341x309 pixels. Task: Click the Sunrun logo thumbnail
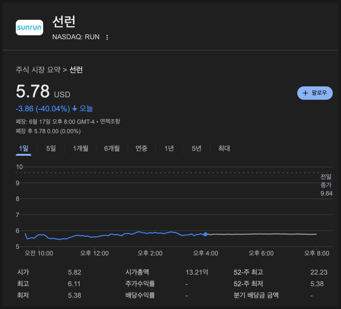(29, 28)
